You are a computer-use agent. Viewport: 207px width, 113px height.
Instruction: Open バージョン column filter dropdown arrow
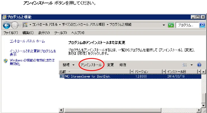(x=164, y=72)
